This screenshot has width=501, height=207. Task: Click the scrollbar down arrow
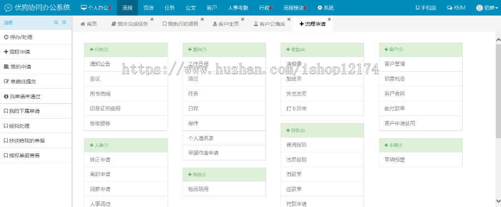pos(498,201)
